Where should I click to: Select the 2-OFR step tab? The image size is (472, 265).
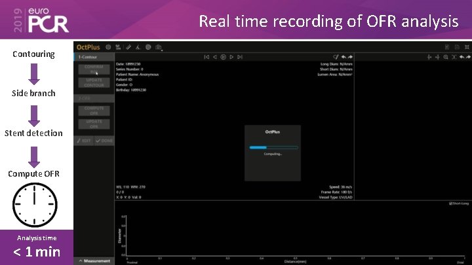94,98
